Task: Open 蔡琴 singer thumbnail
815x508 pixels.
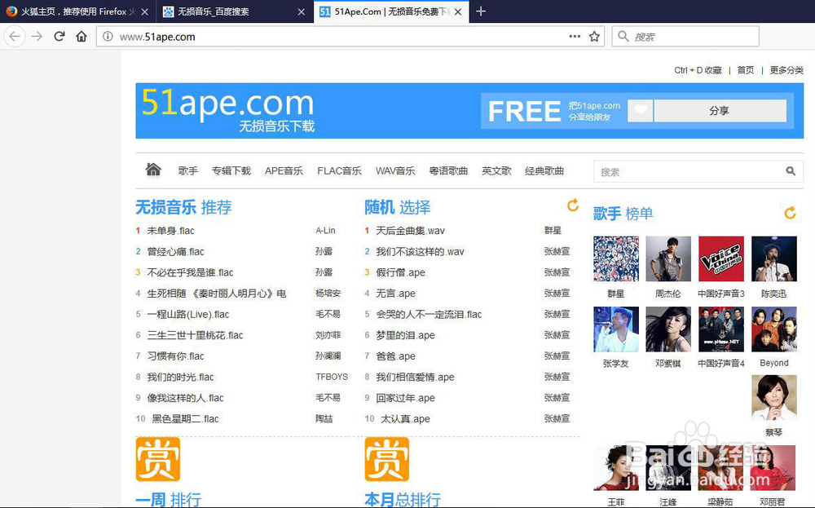Action: point(774,397)
